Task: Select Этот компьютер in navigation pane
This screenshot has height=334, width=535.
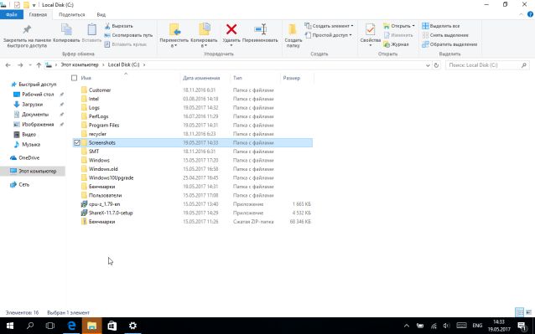Action: [33, 172]
